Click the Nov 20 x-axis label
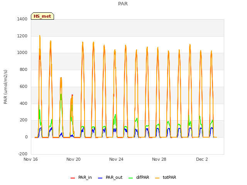The height and width of the screenshot is (185, 247). (73, 159)
